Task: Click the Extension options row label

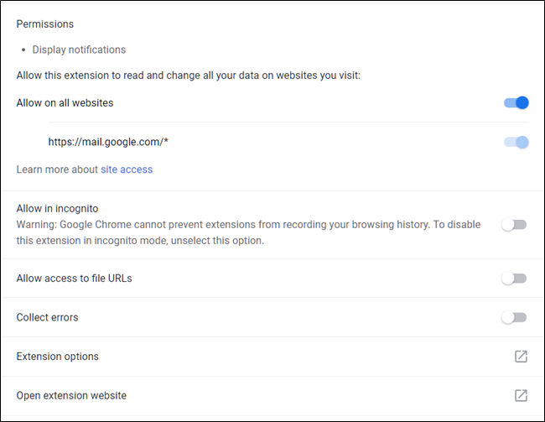Action: (58, 357)
